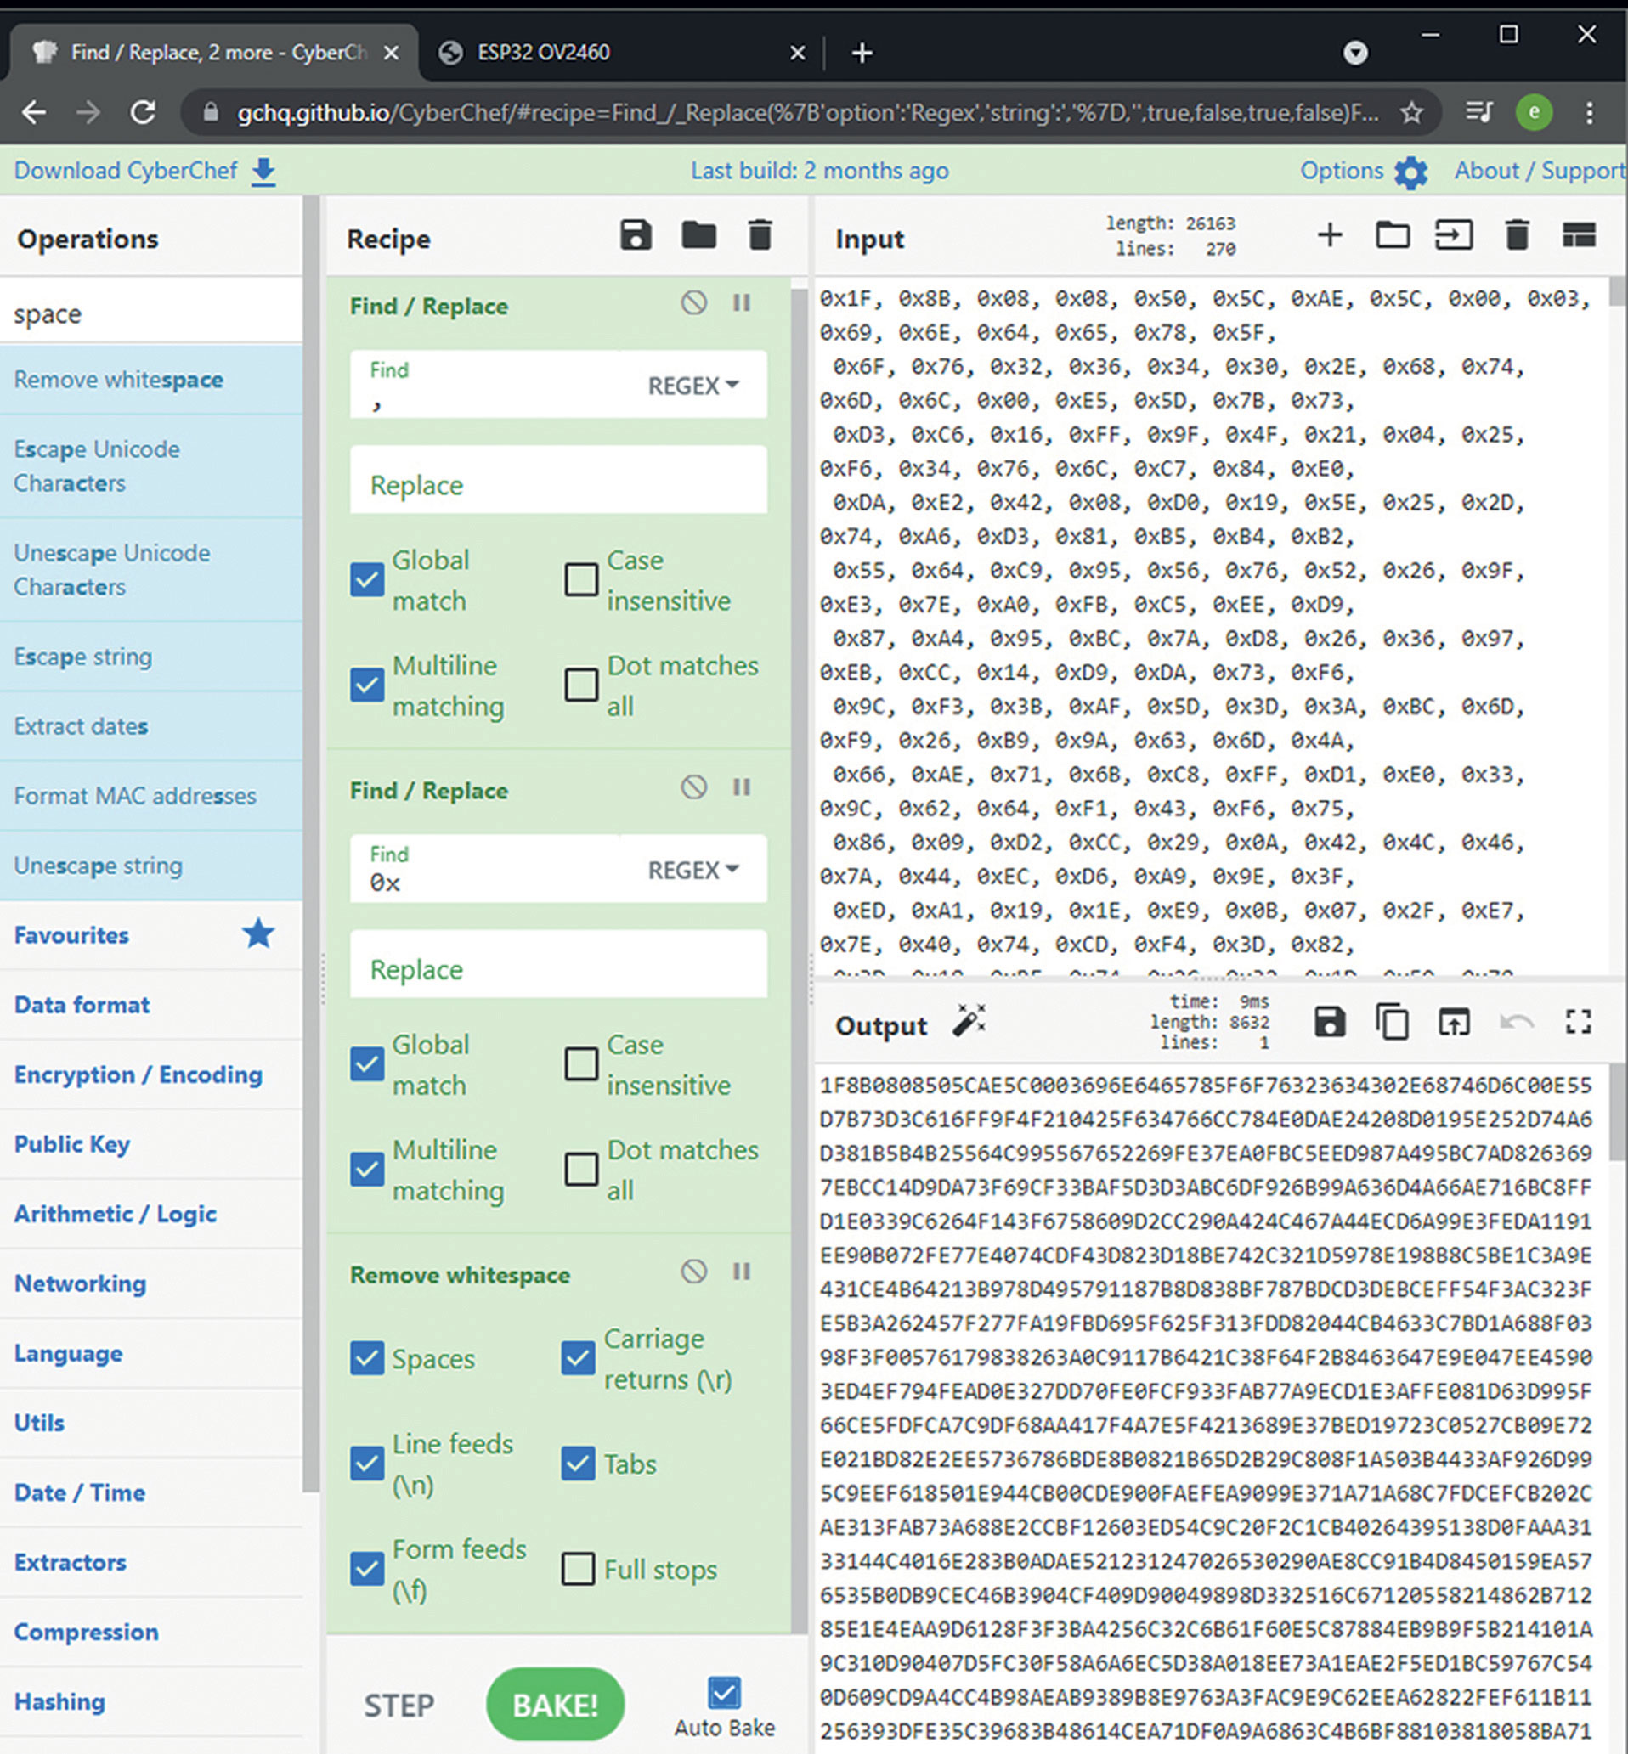1628x1754 pixels.
Task: Switch to the ESP32 OV2460 browser tab
Action: point(621,53)
